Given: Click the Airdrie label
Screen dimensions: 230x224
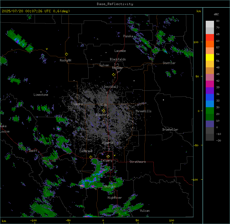Looking at the screenshot, I should click(x=108, y=143).
